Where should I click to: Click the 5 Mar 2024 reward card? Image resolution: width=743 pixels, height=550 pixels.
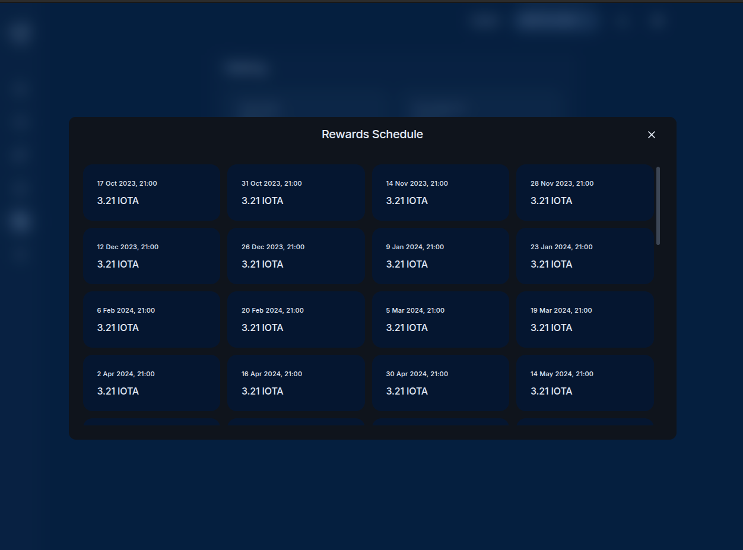(440, 320)
